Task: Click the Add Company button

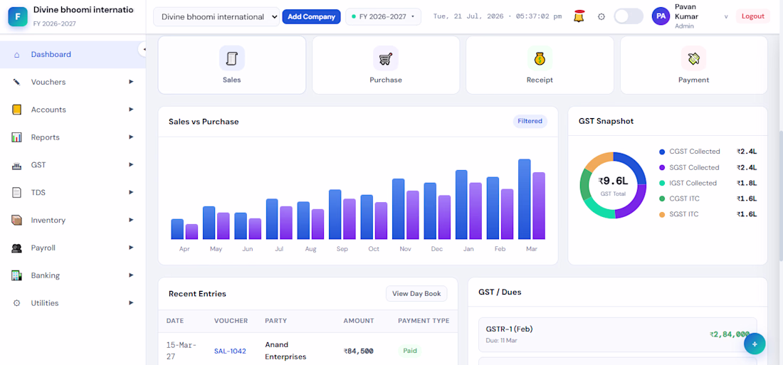Action: (311, 16)
